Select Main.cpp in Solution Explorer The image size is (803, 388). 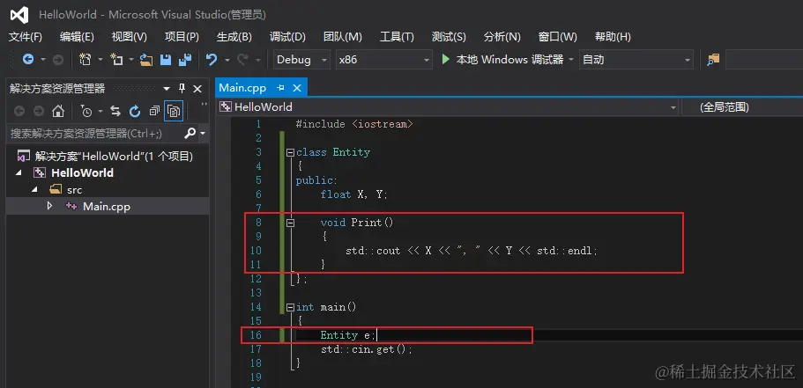point(107,207)
